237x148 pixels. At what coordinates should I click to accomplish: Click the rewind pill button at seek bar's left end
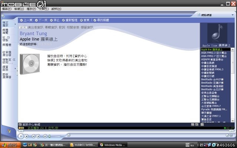tap(21, 131)
